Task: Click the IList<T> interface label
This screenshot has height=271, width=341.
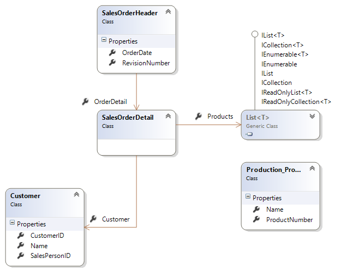Action: [x=273, y=35]
